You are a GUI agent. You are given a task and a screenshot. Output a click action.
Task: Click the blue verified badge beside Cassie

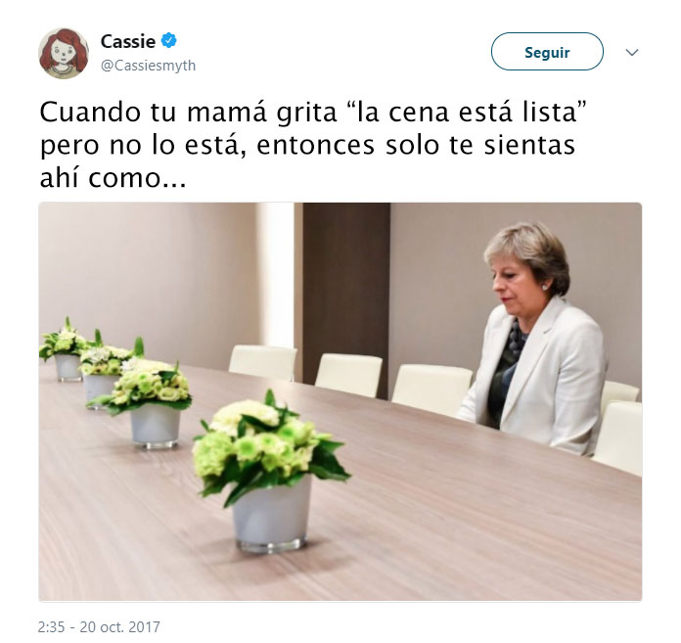169,40
